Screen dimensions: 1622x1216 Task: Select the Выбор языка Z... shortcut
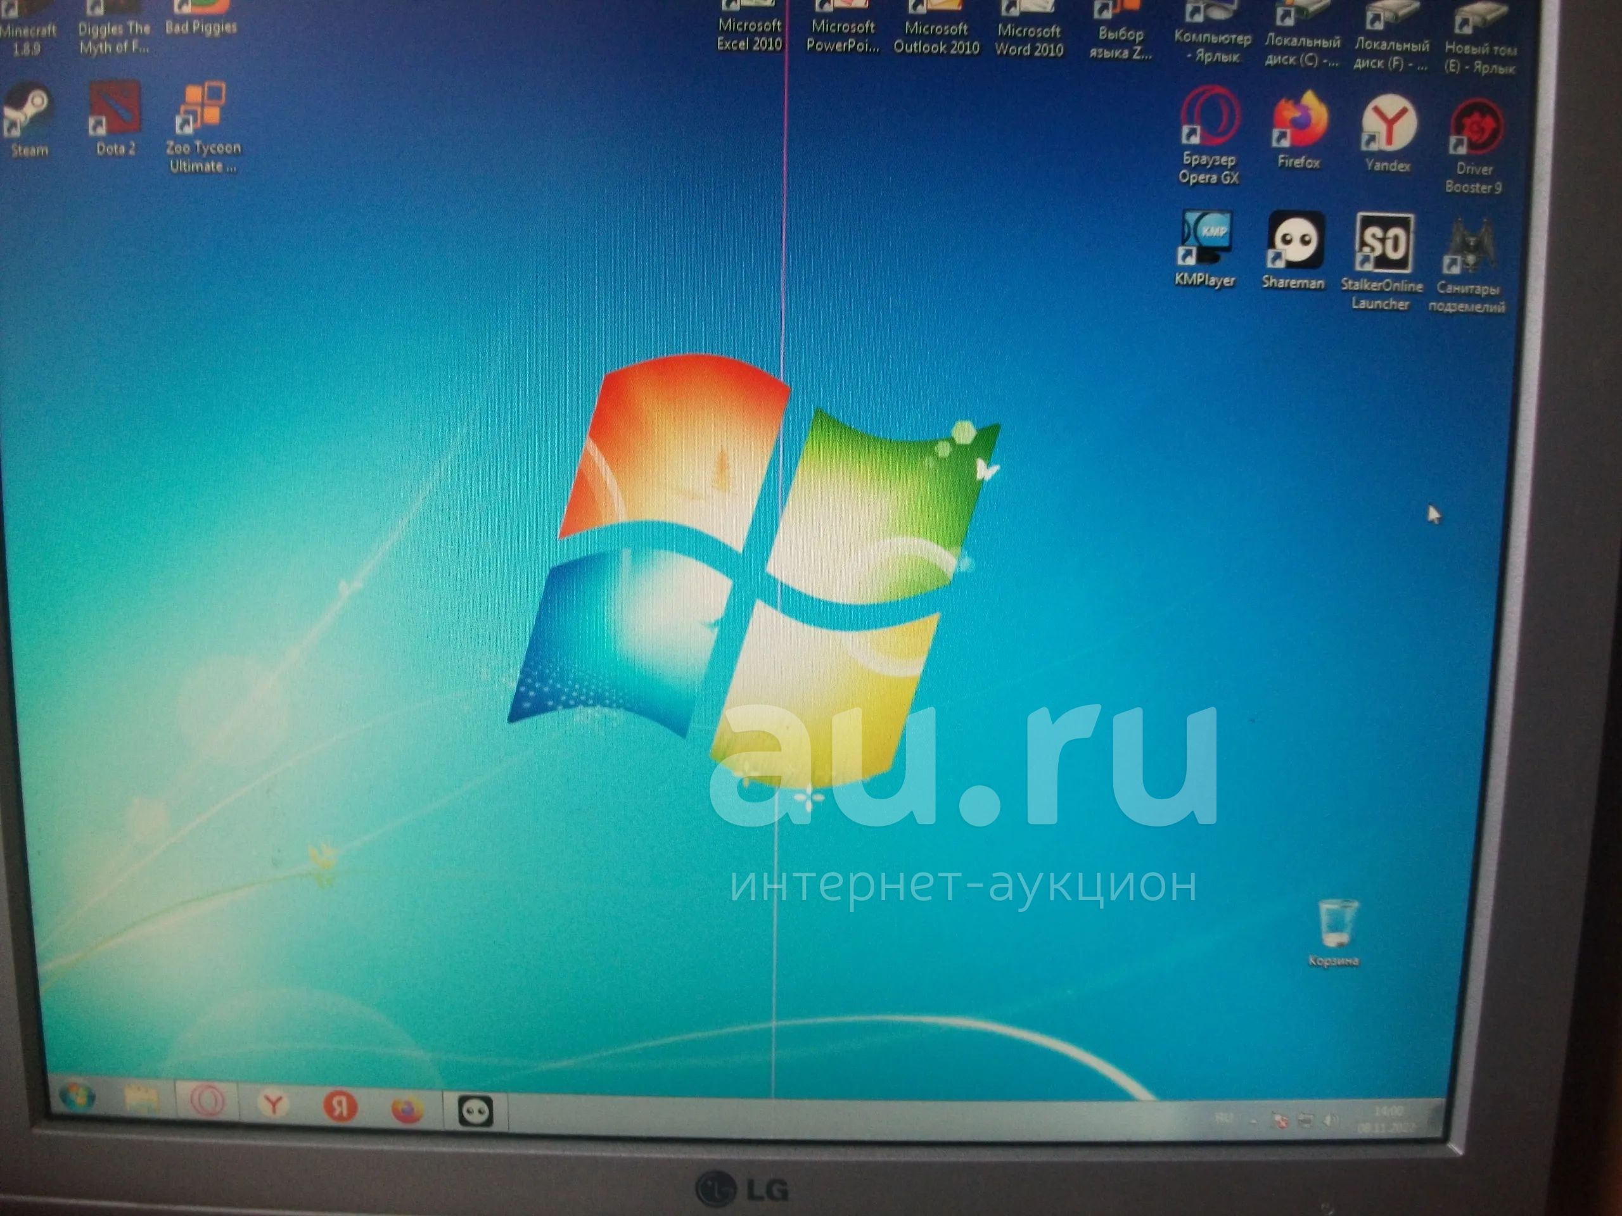click(x=1120, y=32)
